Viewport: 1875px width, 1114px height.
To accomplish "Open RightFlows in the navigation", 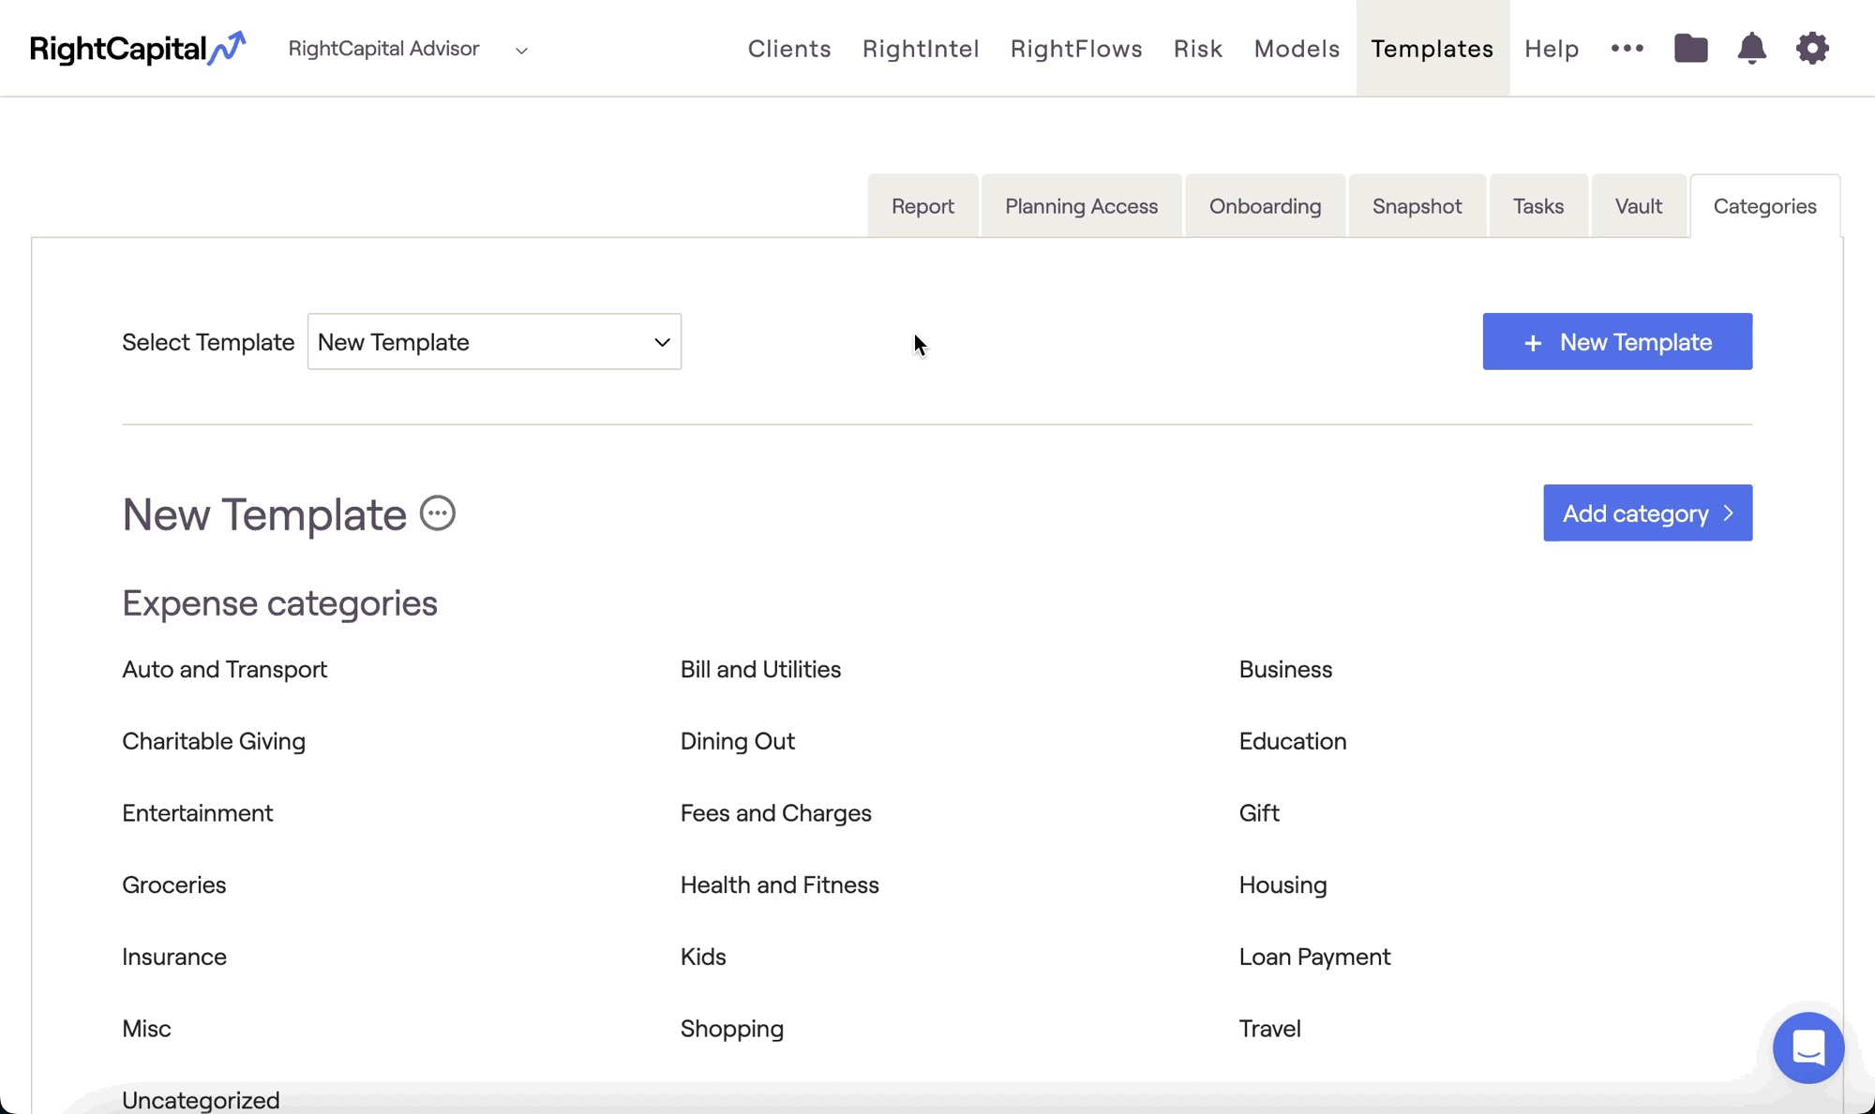I will pos(1076,49).
